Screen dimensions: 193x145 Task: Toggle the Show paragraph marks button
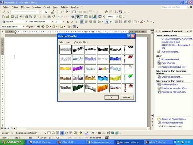(104, 17)
